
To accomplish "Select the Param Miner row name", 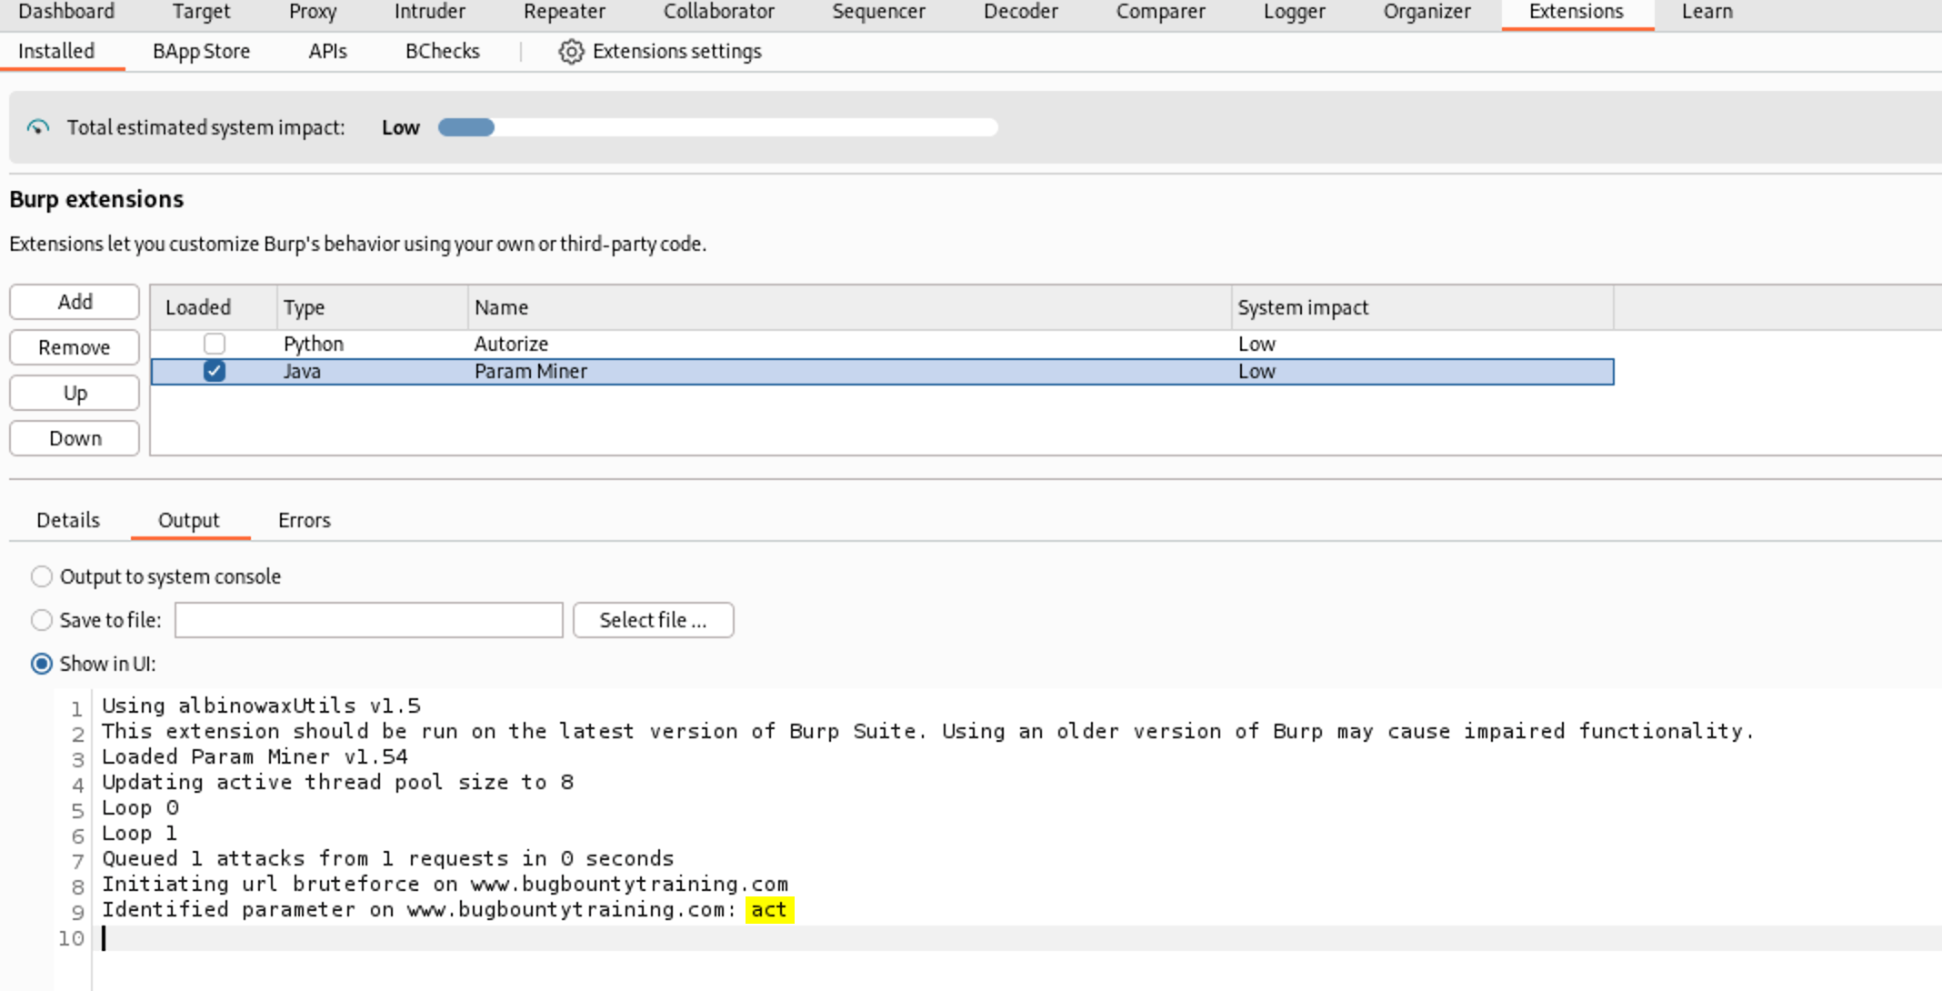I will [531, 371].
